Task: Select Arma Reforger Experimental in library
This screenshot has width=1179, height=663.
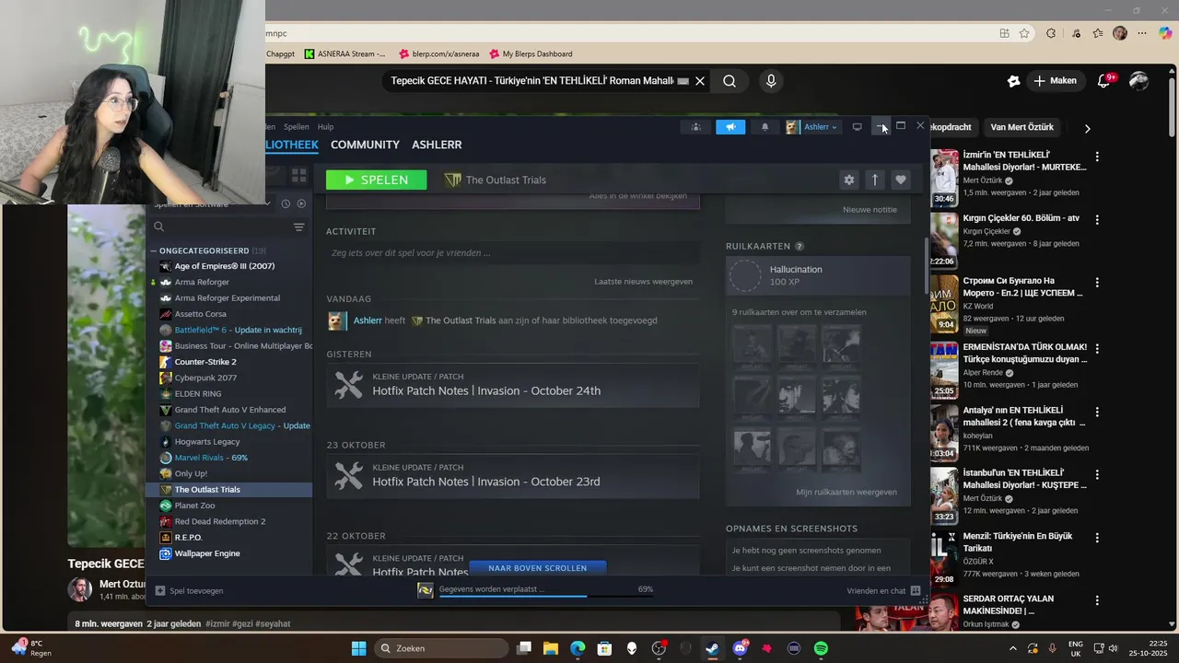Action: click(x=231, y=298)
